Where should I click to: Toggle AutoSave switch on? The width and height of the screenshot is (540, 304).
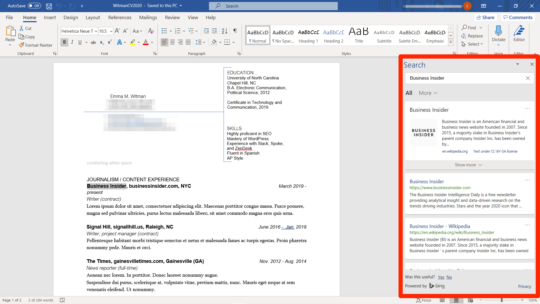click(34, 6)
